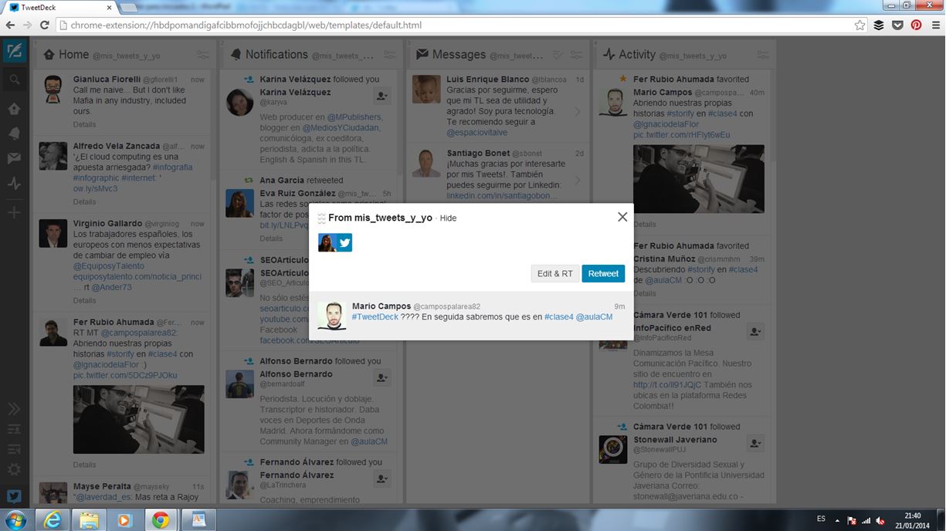Open the search icon in the sidebar
Image resolution: width=946 pixels, height=531 pixels.
click(14, 79)
